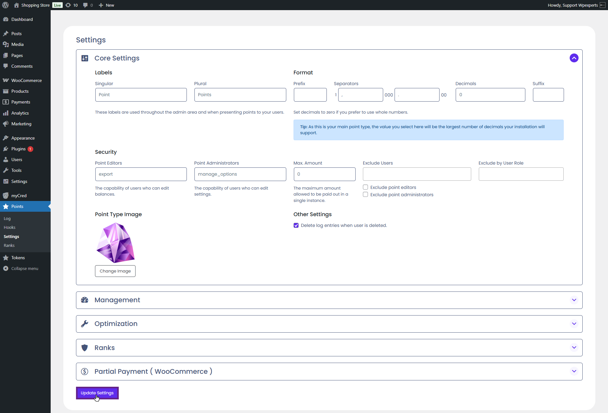Expand the Management section chevron
608x413 pixels.
coord(574,300)
